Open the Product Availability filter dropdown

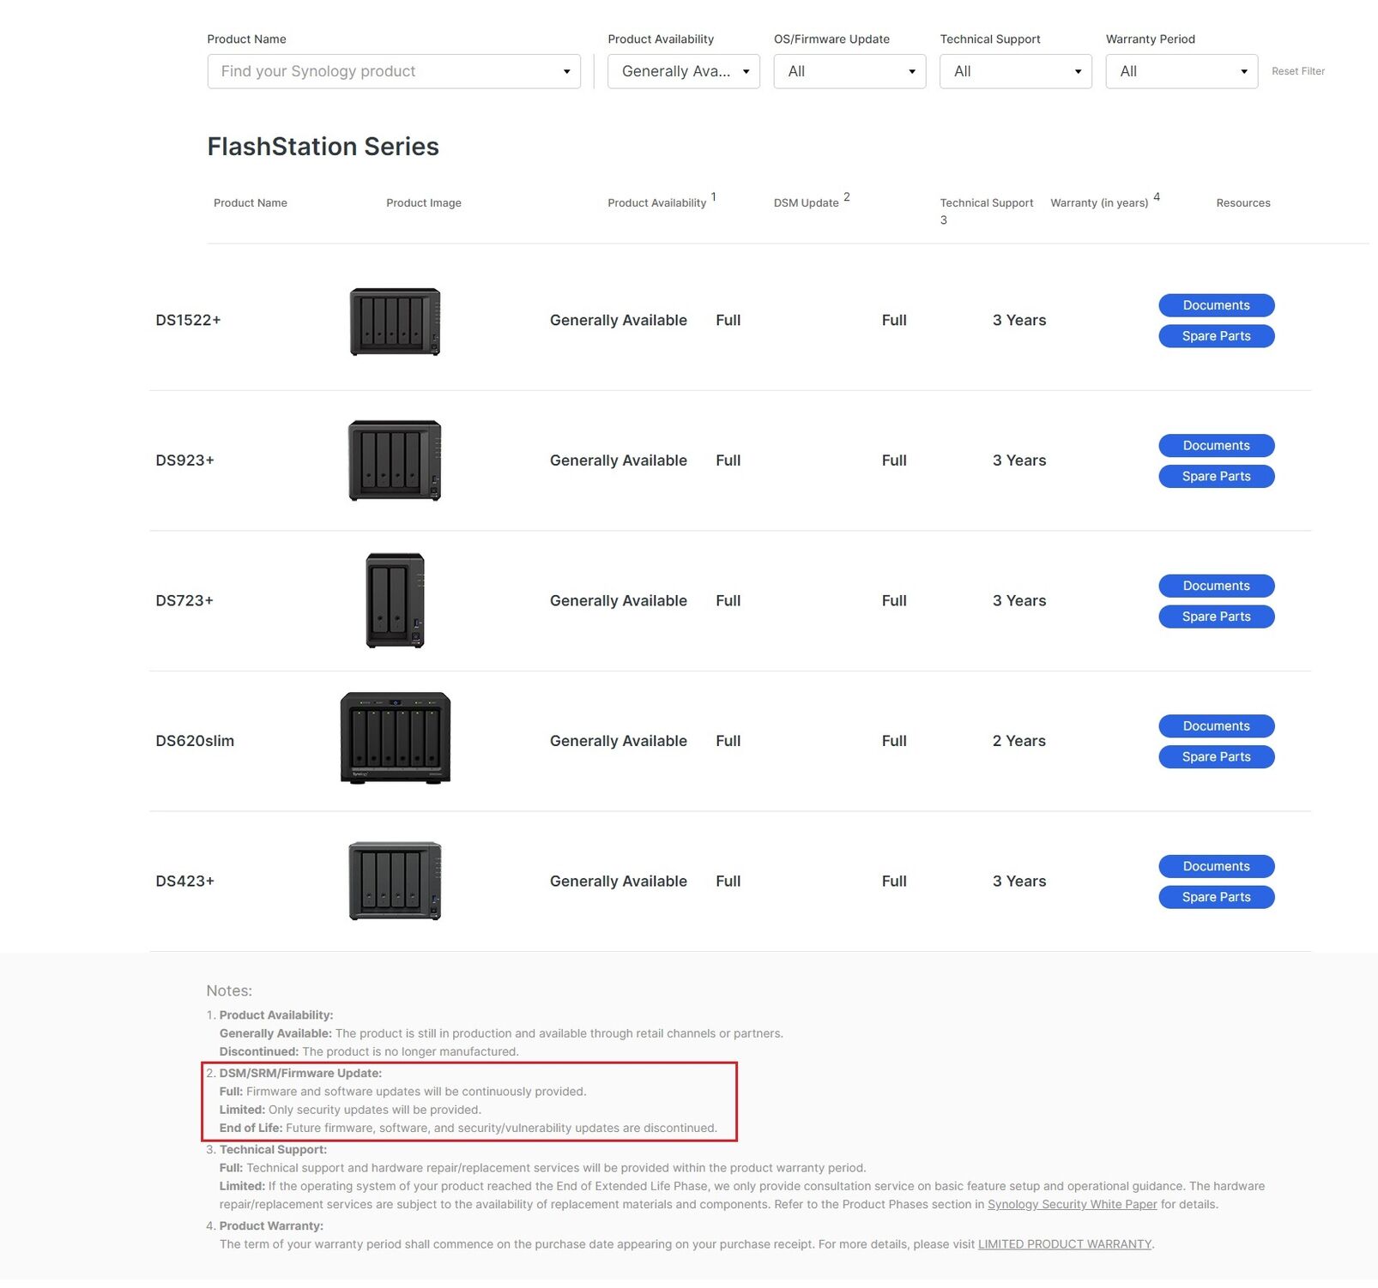pos(683,71)
